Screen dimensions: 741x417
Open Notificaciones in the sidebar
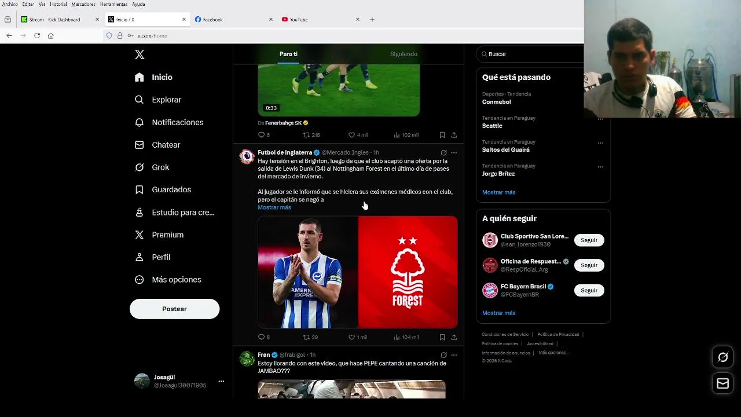[x=169, y=122]
